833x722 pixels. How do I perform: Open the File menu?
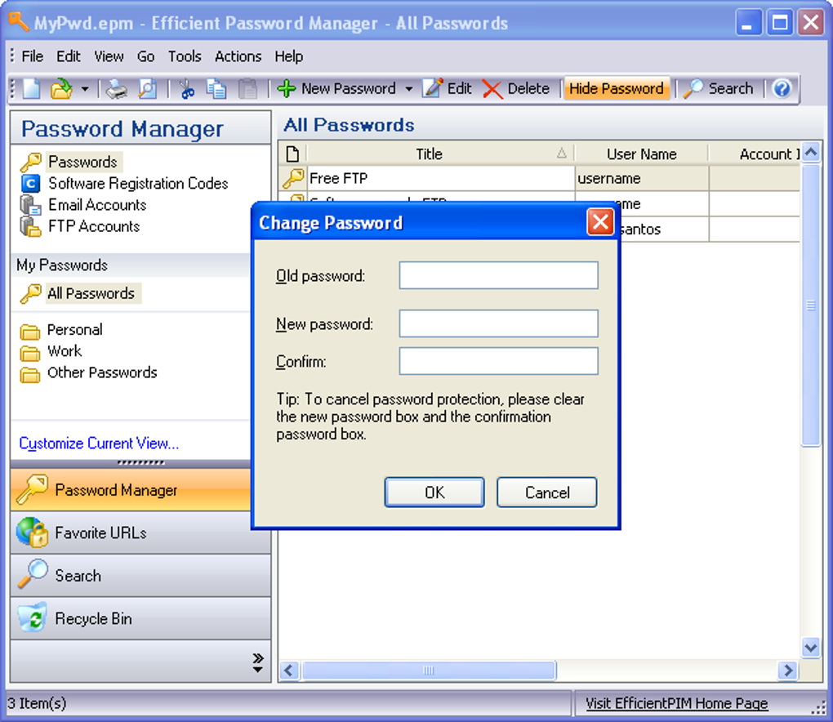(33, 56)
